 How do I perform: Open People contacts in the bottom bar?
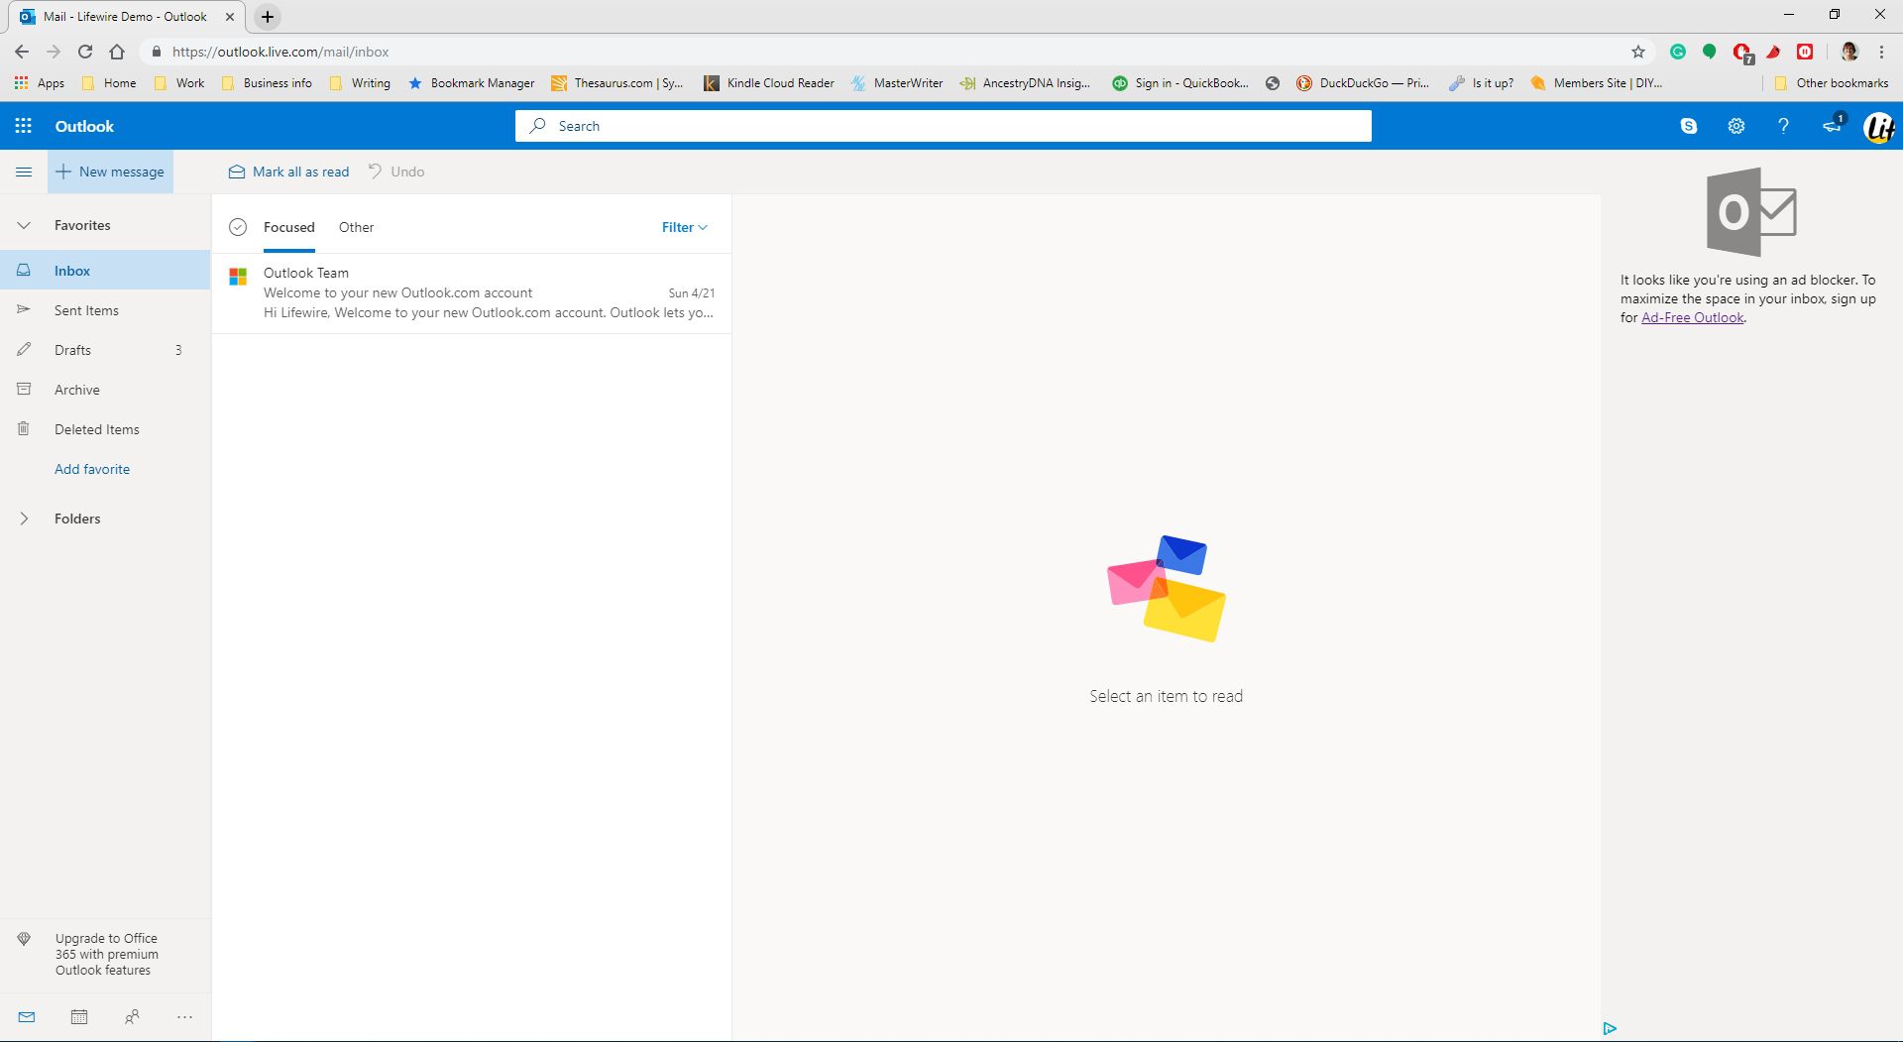click(132, 1017)
